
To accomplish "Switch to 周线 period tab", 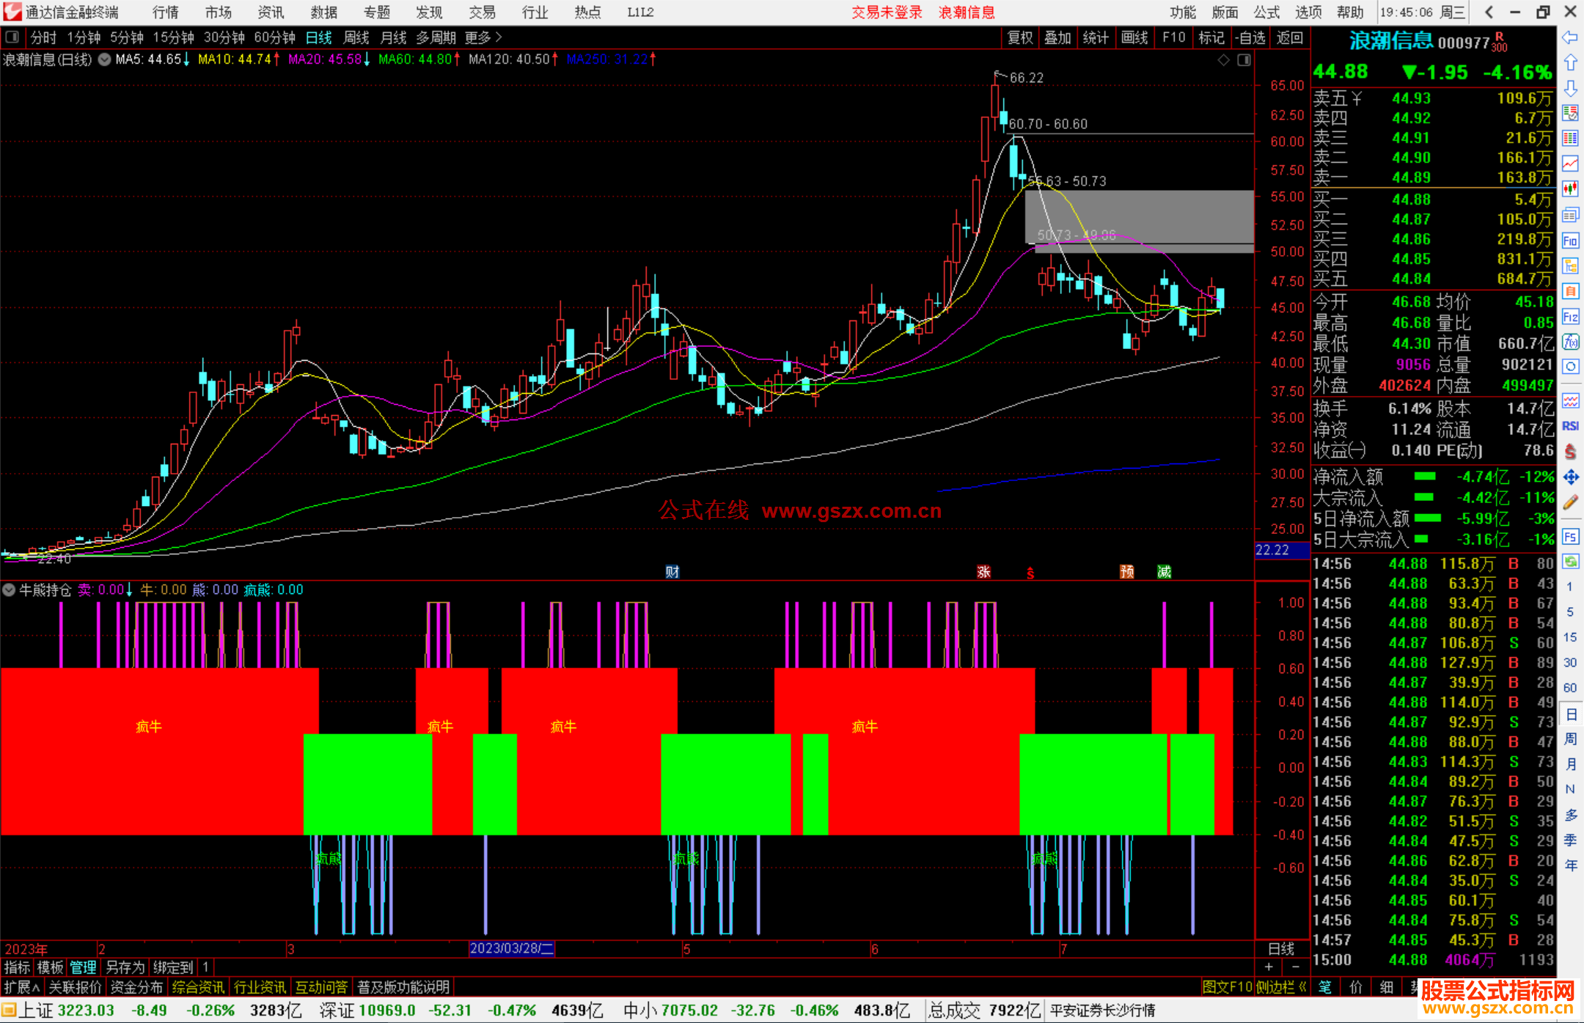I will pyautogui.click(x=356, y=37).
